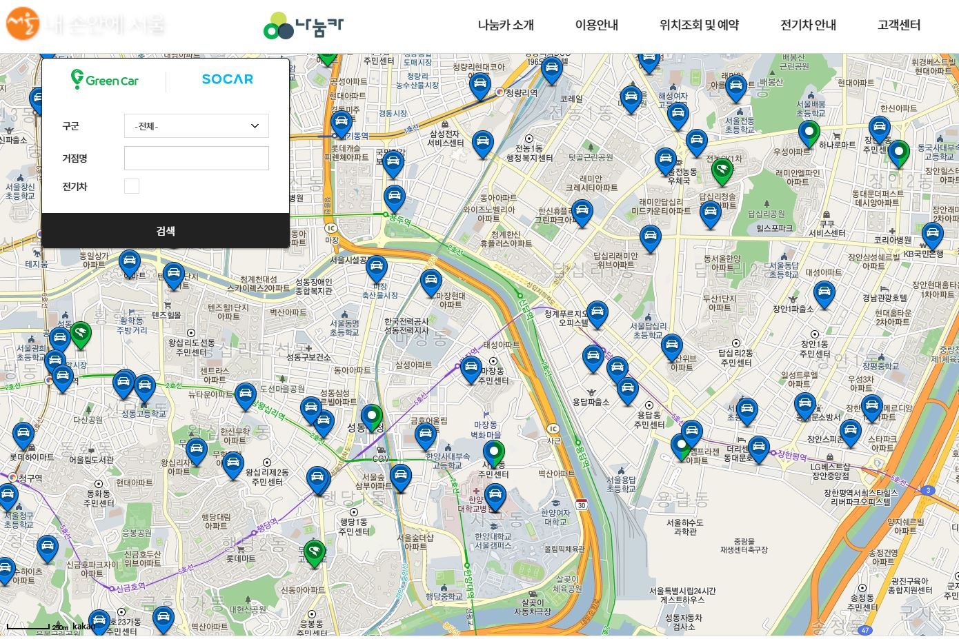This screenshot has height=639, width=959.
Task: Click the car marker near 삼성전자 서비스센터
Action: 483,143
